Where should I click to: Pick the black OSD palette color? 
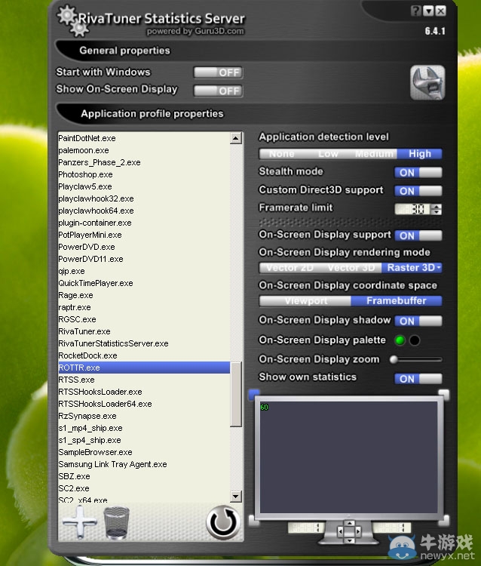[415, 340]
